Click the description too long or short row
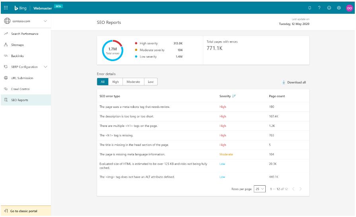The width and height of the screenshot is (356, 217). pos(203,116)
